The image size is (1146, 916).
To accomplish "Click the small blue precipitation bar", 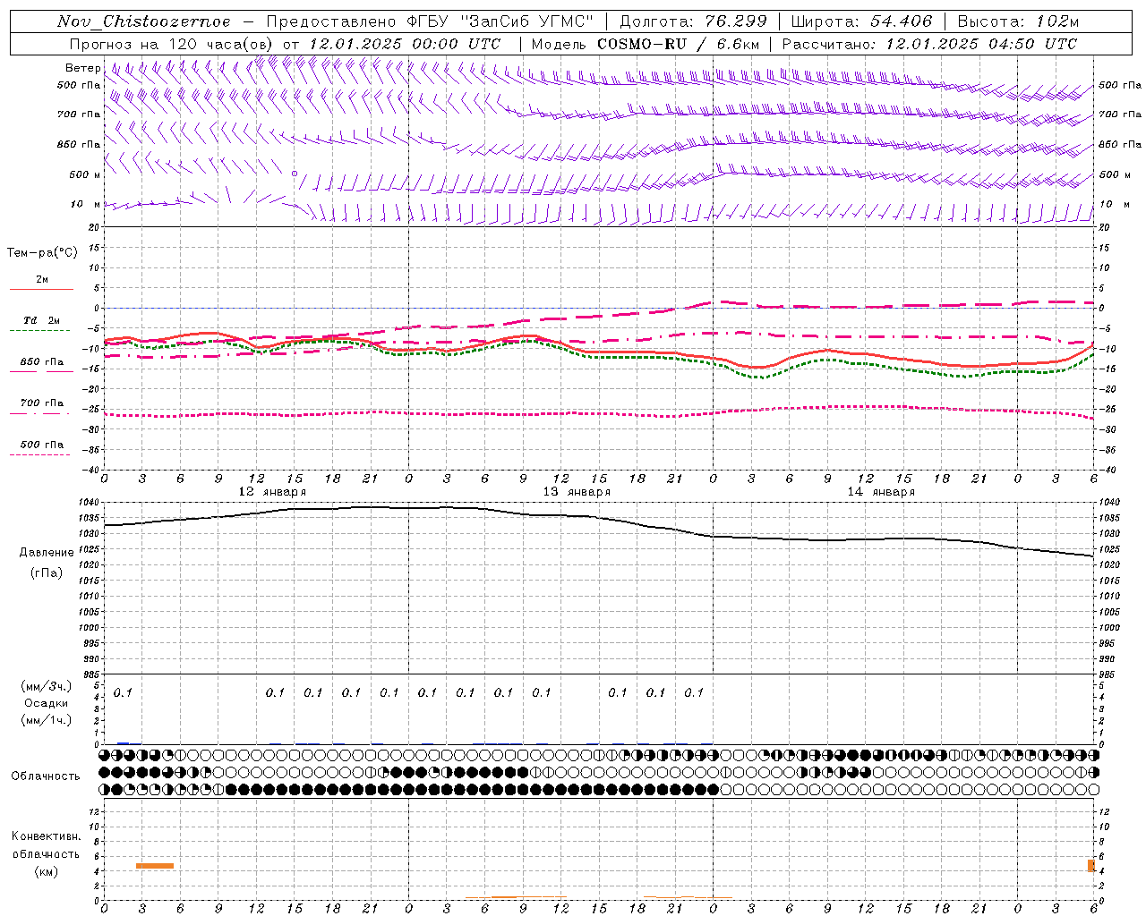I will click(123, 743).
